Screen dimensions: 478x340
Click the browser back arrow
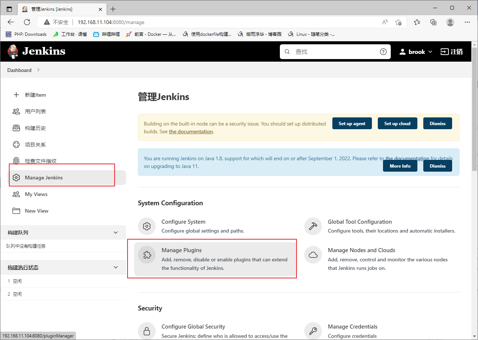11,22
